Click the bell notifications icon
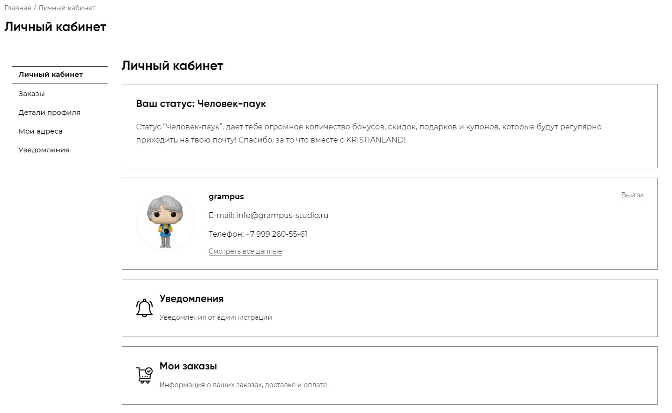 click(x=144, y=308)
